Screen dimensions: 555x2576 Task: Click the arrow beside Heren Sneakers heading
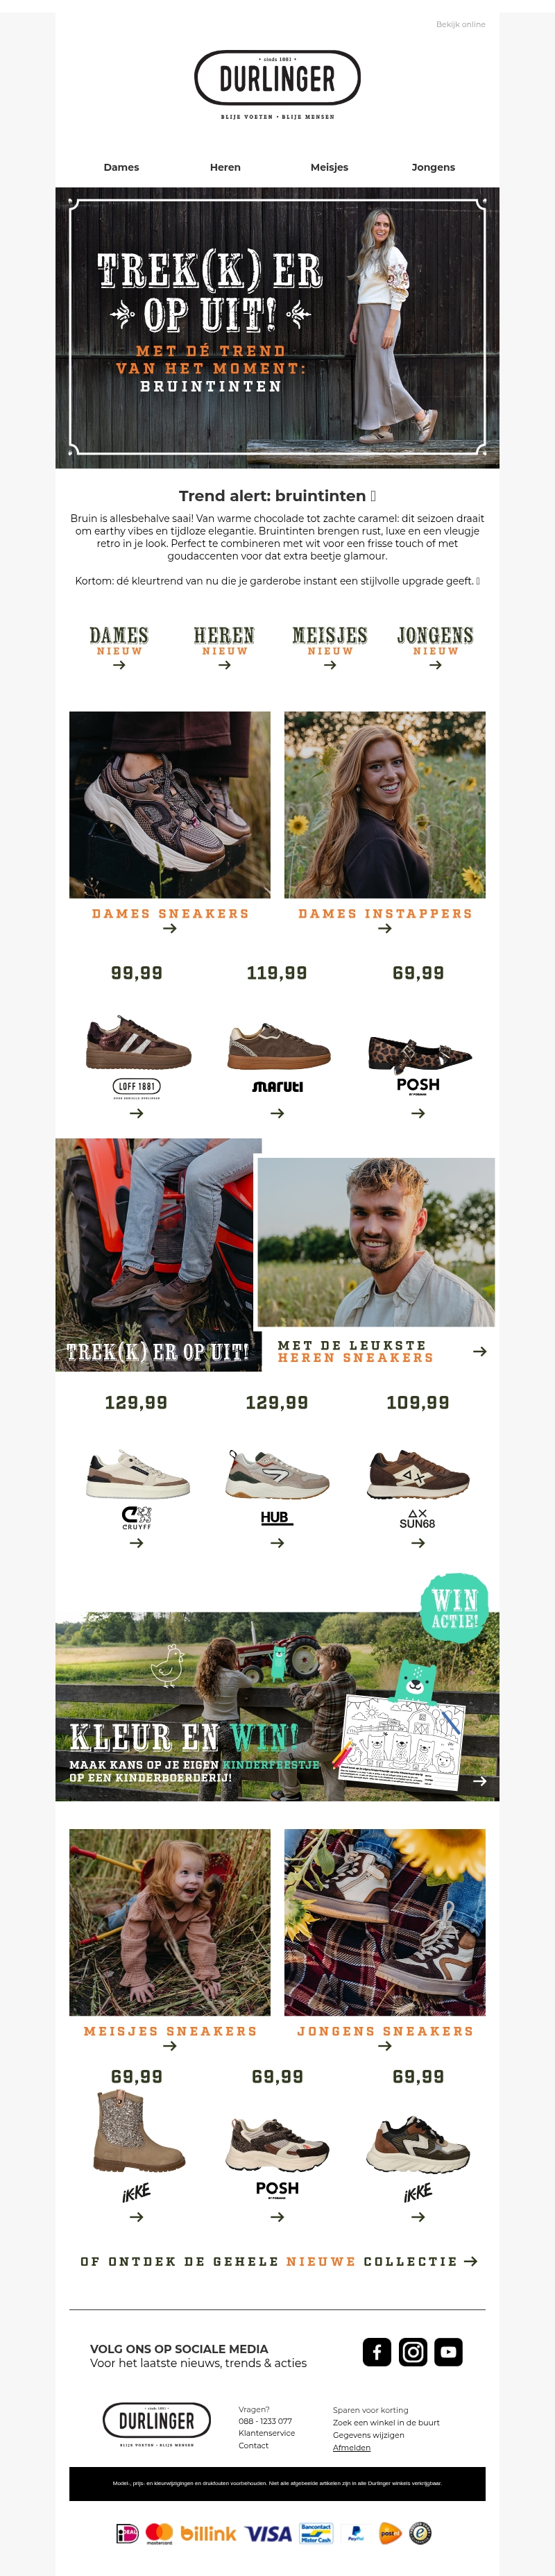click(480, 1351)
